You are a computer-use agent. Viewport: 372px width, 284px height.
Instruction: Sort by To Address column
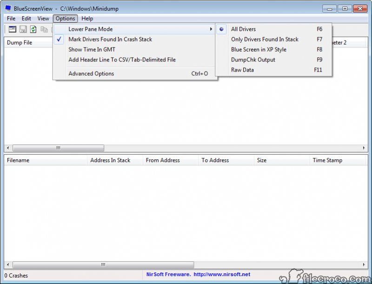[226, 160]
